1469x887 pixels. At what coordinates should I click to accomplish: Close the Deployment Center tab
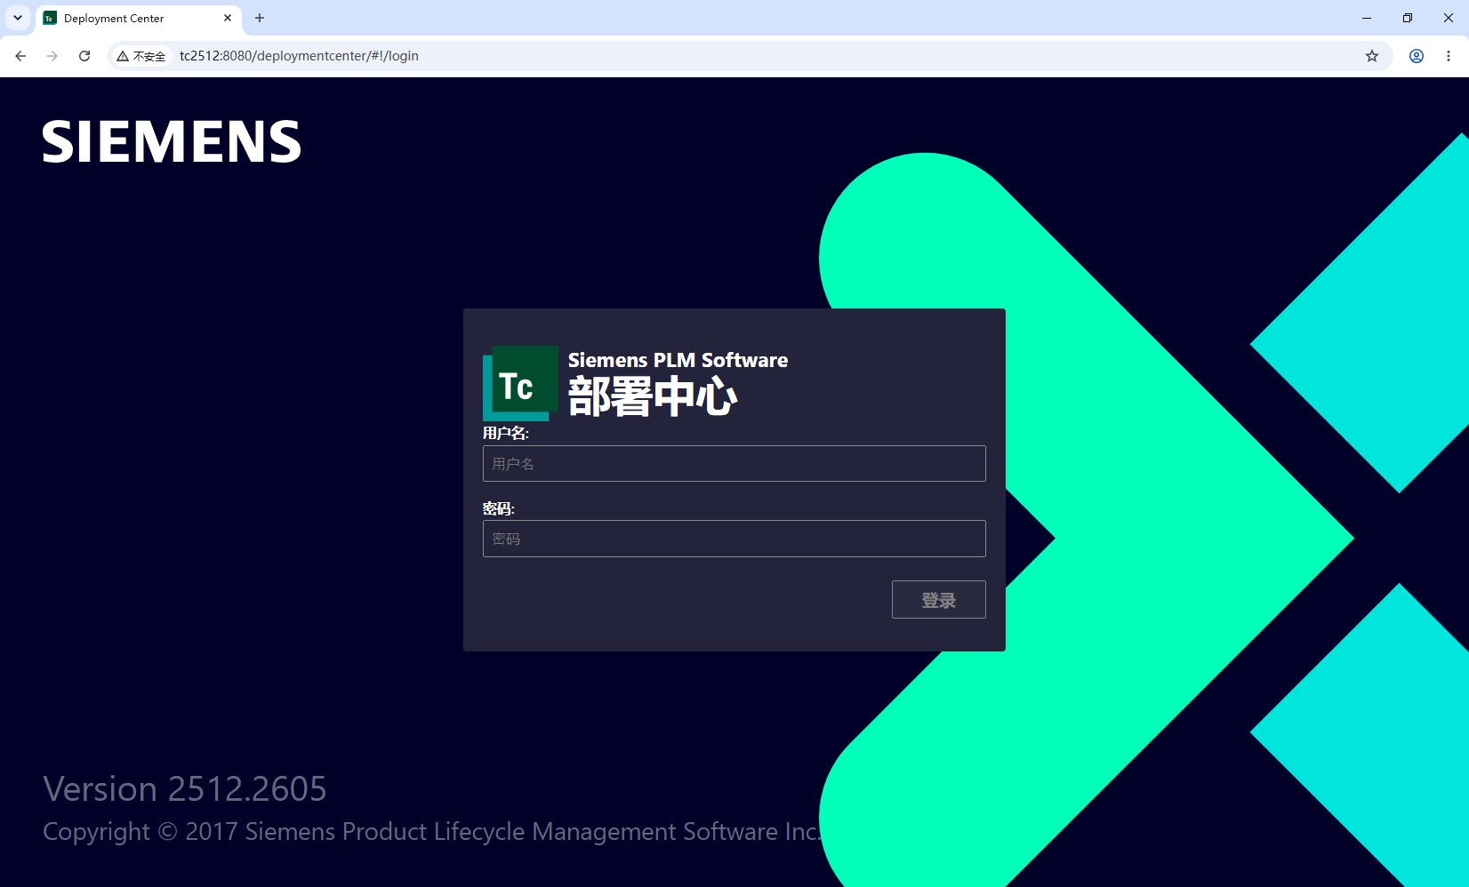228,18
